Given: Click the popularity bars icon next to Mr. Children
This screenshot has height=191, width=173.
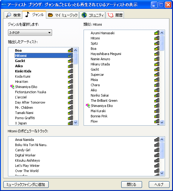Looking at the screenshot, I should click(x=70, y=108).
